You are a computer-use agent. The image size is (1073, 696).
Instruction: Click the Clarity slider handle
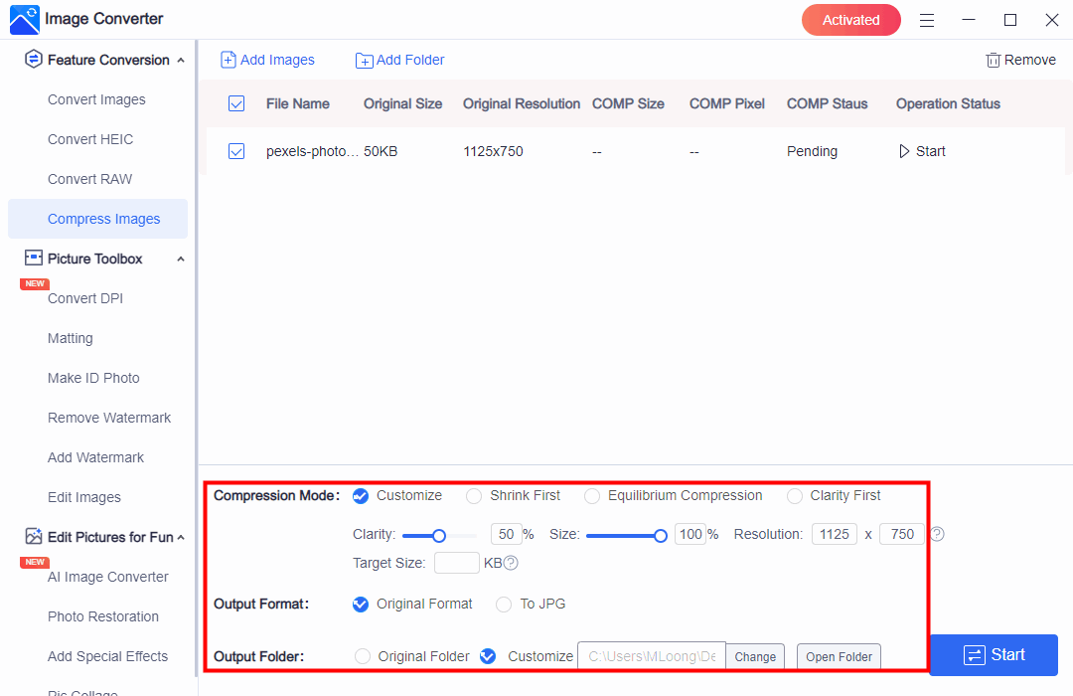pos(439,535)
